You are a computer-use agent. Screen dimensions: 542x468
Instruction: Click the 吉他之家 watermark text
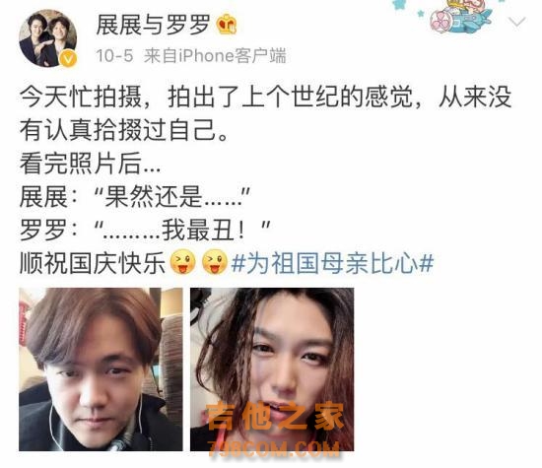275,416
